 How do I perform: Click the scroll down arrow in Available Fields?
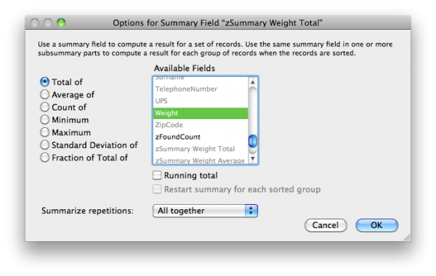click(x=252, y=158)
